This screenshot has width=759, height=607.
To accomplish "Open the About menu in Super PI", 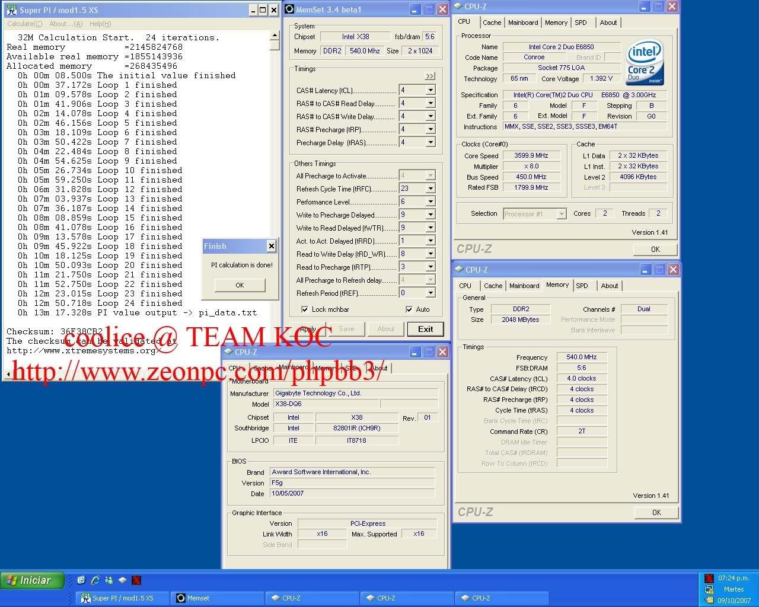I will 66,24.
